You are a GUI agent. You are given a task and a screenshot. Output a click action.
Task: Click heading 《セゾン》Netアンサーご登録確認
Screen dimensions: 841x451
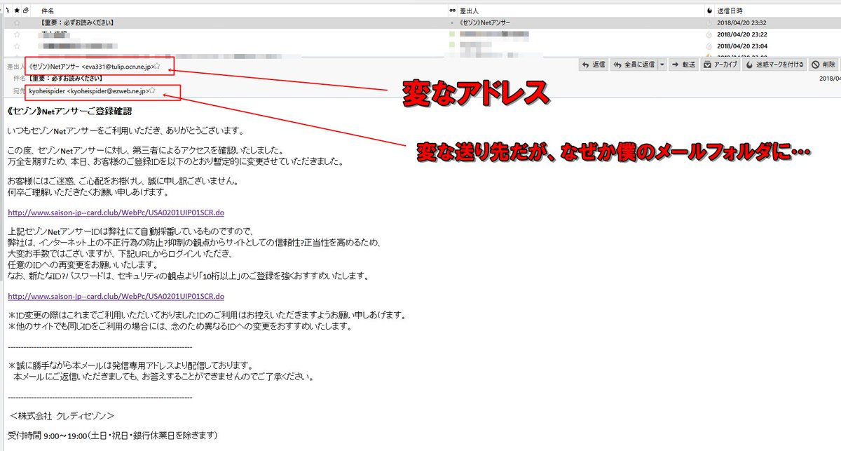(69, 111)
